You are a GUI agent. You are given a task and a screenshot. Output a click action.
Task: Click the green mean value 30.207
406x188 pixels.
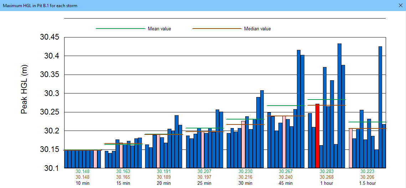[204, 171]
